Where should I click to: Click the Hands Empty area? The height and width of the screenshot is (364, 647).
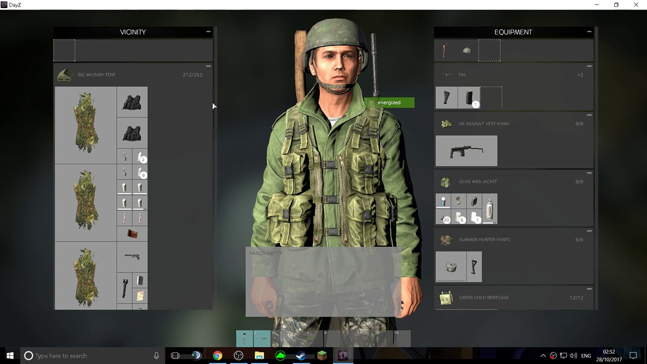coord(323,282)
